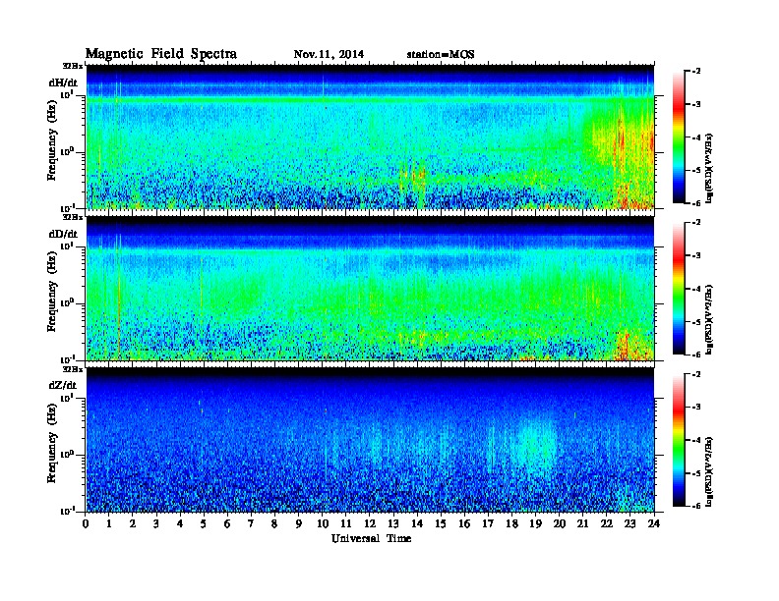Click hour tick label "16" on time axis

point(464,524)
